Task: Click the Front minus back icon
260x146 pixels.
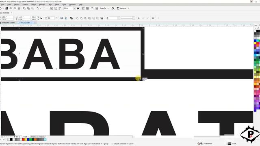Action: point(94,18)
